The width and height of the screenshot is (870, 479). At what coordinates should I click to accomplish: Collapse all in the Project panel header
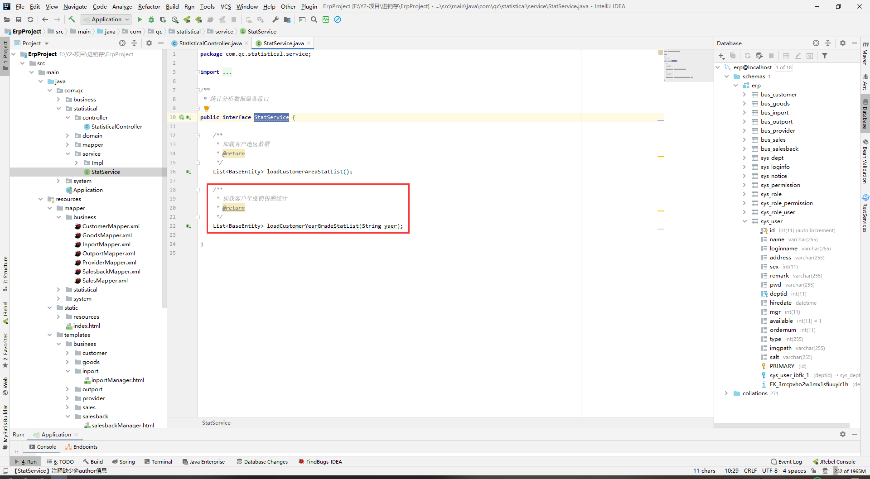[134, 43]
